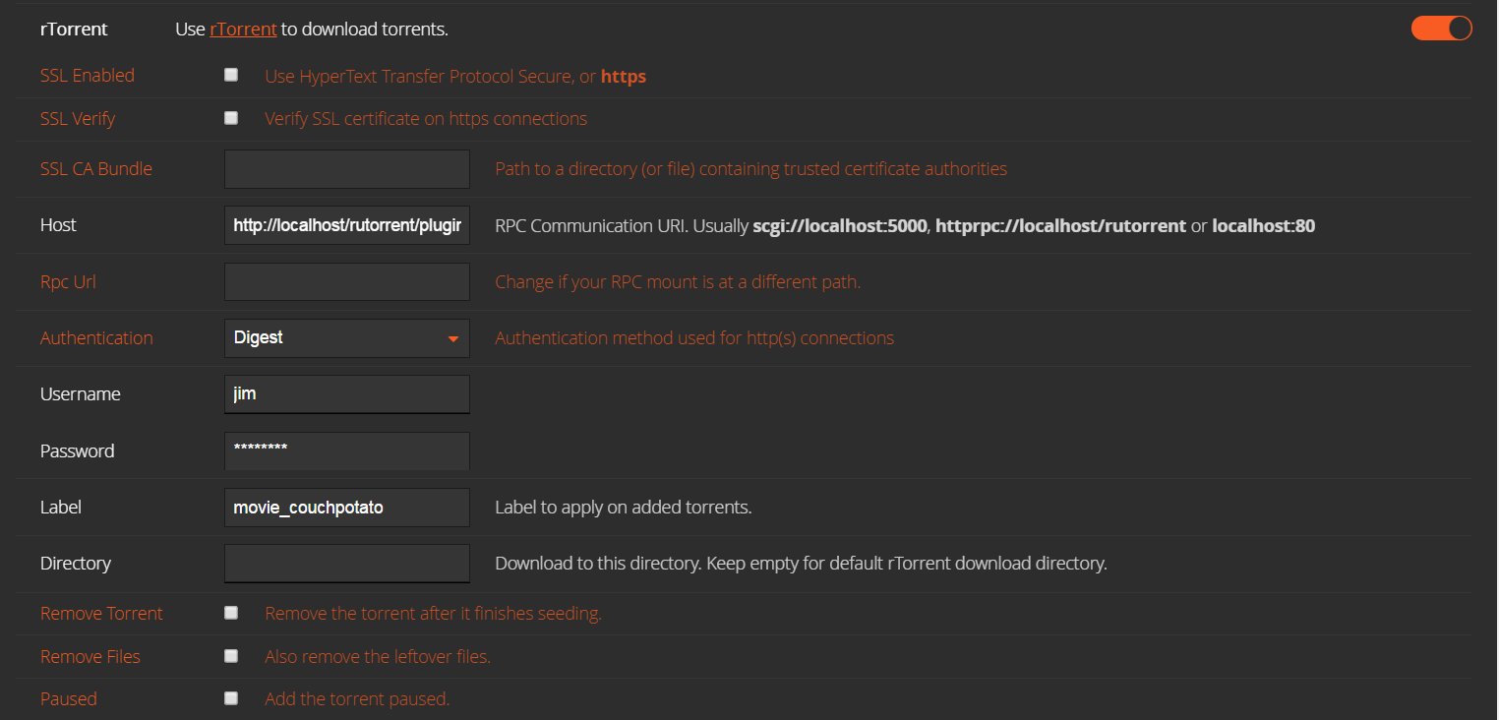Click the "Authentication" option label
Image resolution: width=1499 pixels, height=720 pixels.
point(96,338)
